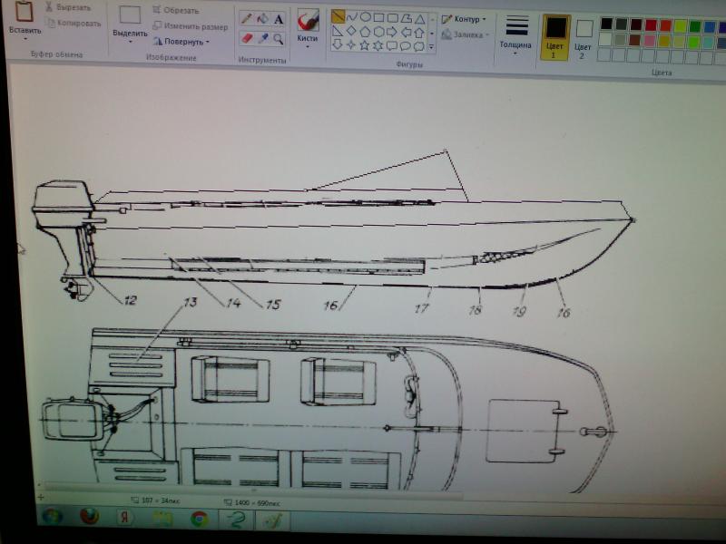Switch active color to Цвет 2

click(x=584, y=36)
